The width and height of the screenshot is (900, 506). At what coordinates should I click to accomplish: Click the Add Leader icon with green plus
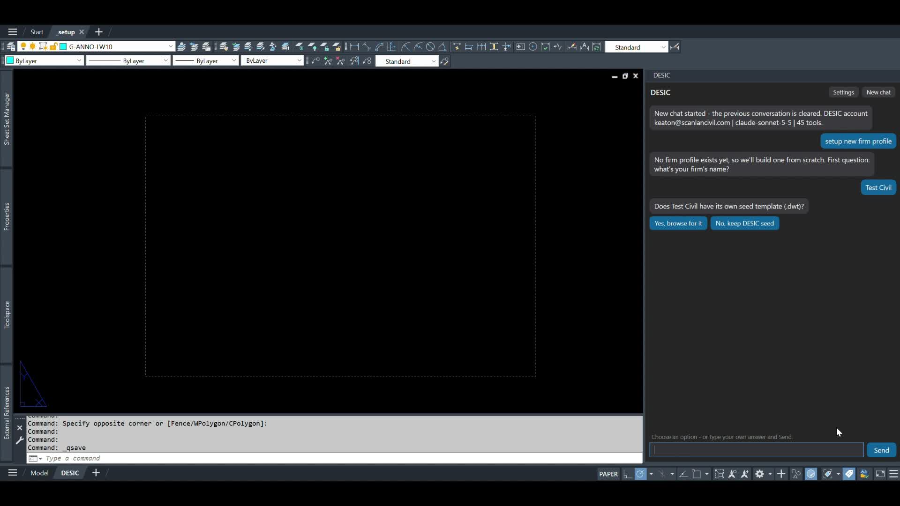click(328, 61)
